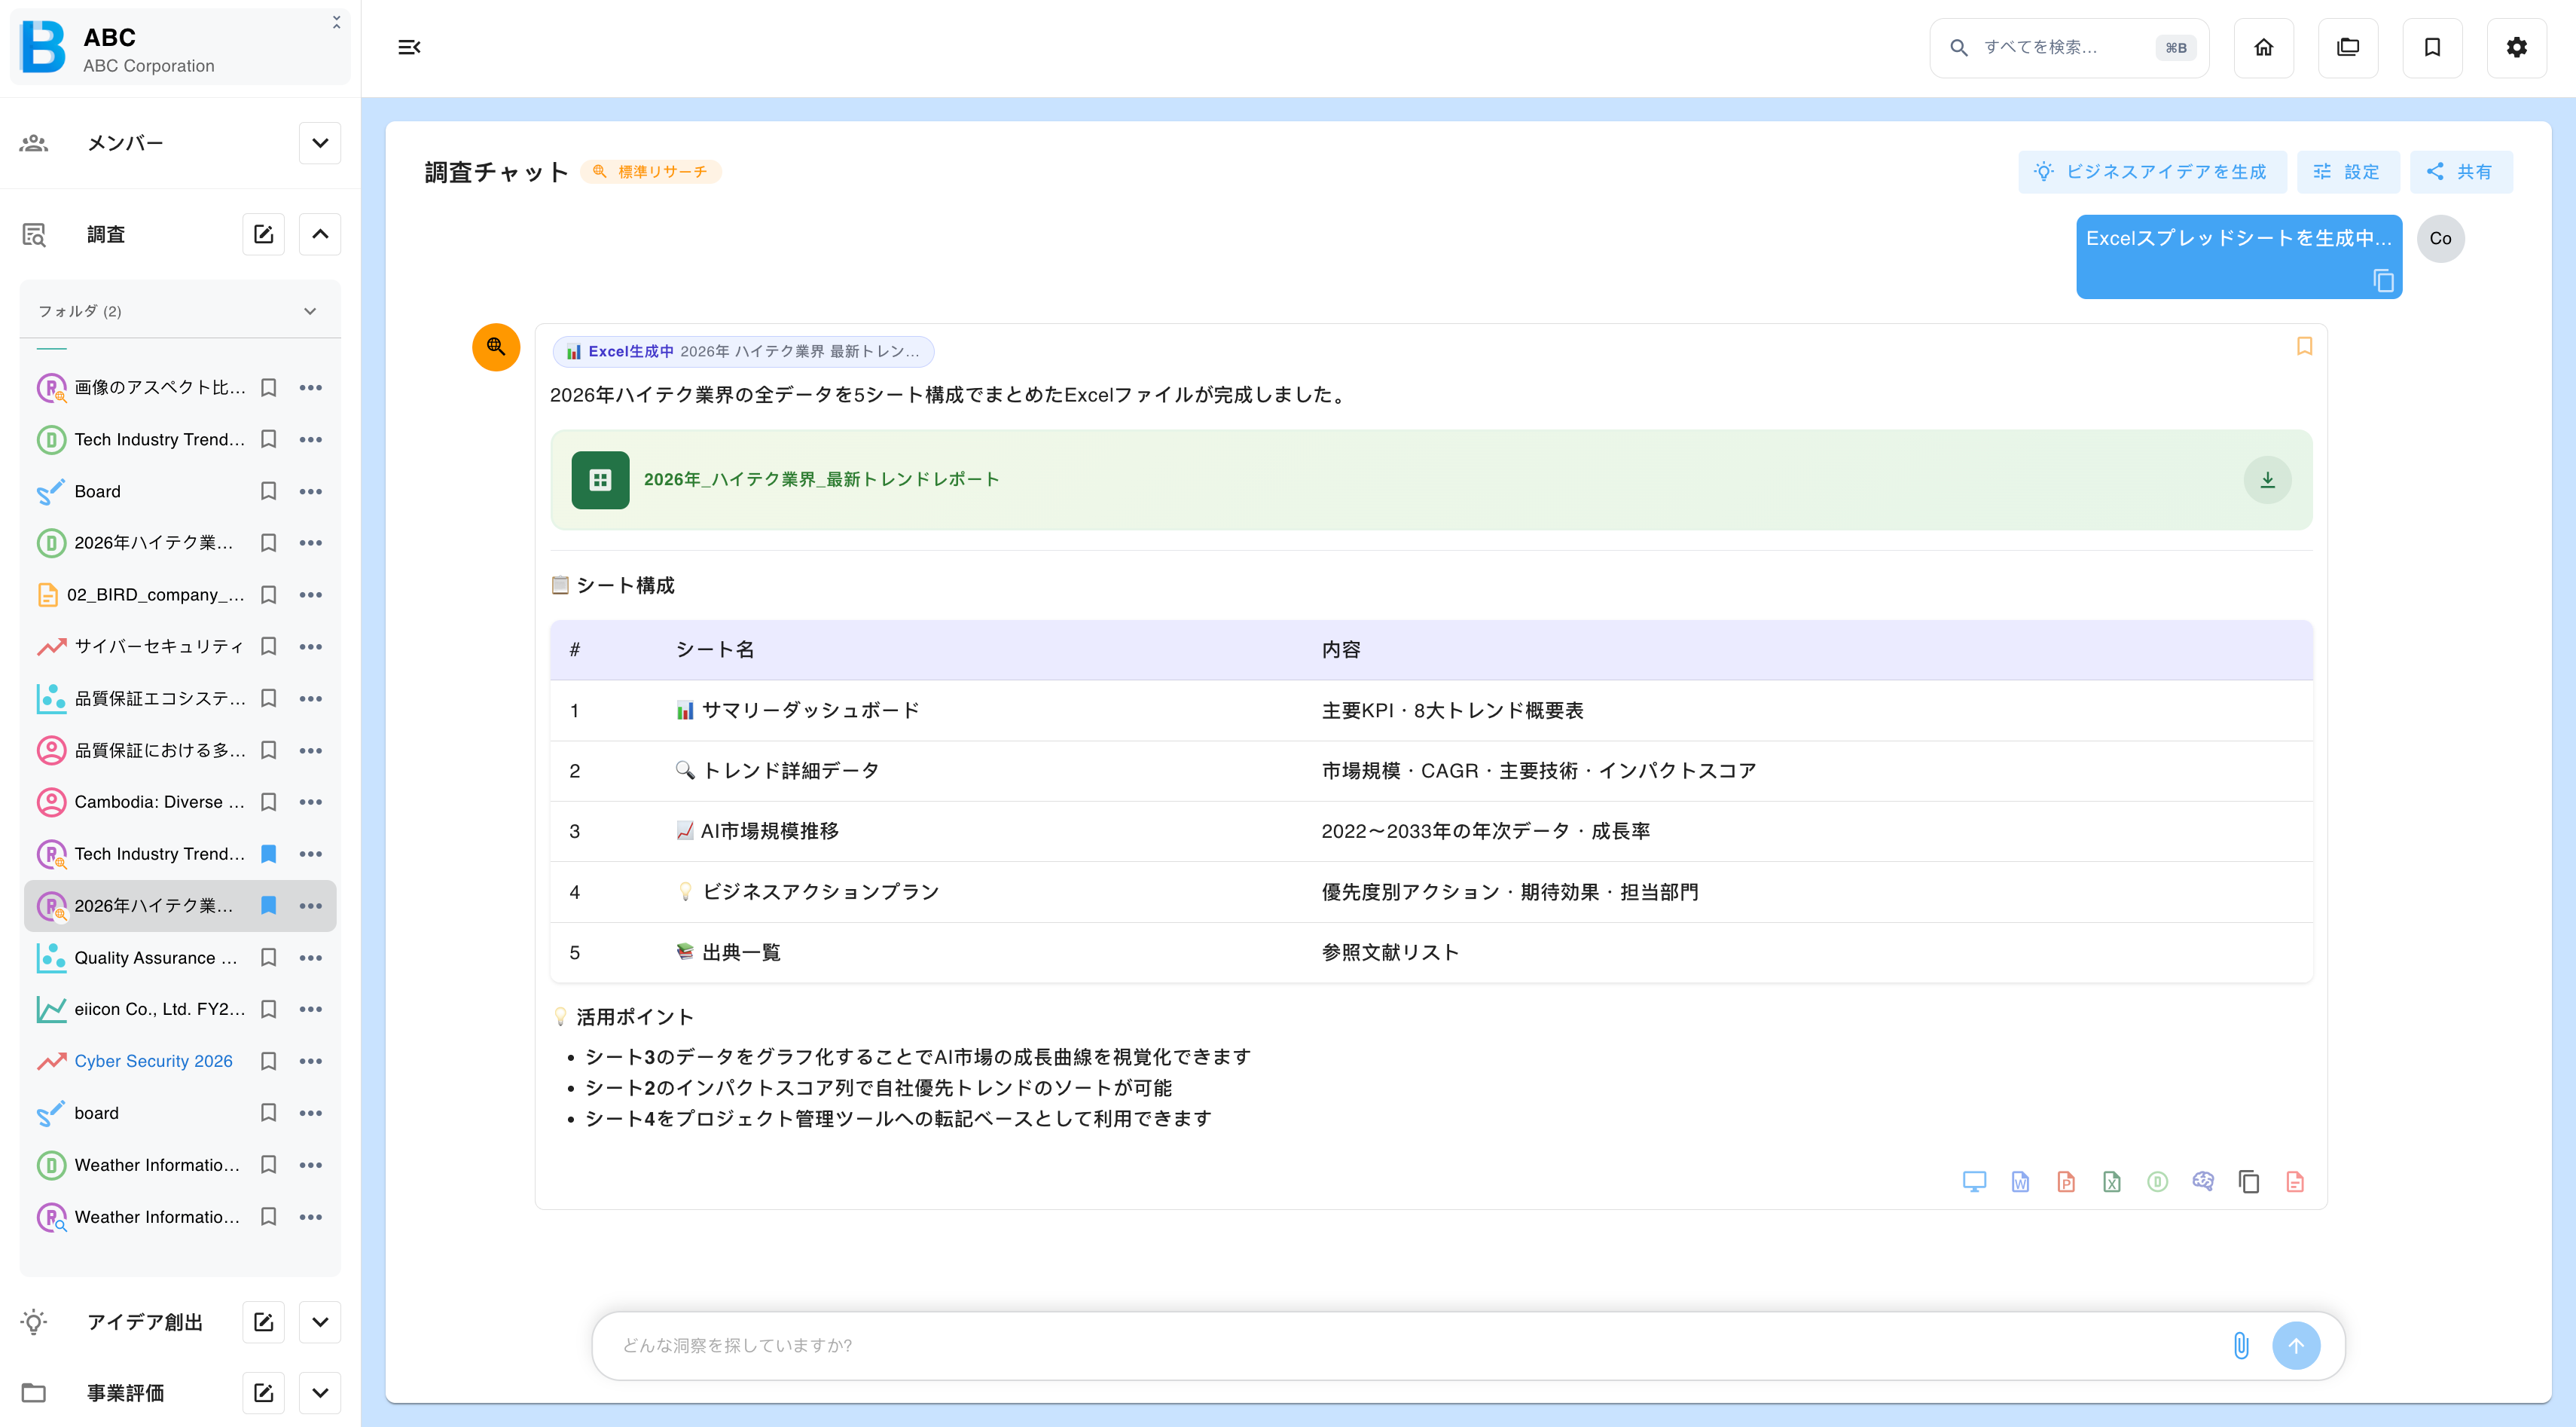Click the orange research avatar icon
This screenshot has width=2576, height=1427.
tap(496, 347)
